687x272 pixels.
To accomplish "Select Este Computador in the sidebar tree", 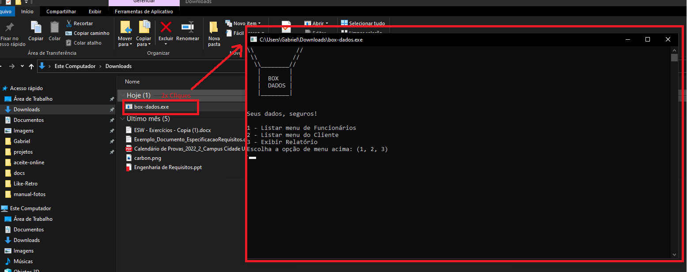I will pyautogui.click(x=26, y=208).
